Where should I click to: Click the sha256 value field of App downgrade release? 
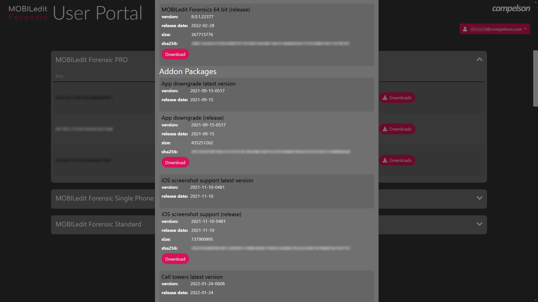[270, 152]
